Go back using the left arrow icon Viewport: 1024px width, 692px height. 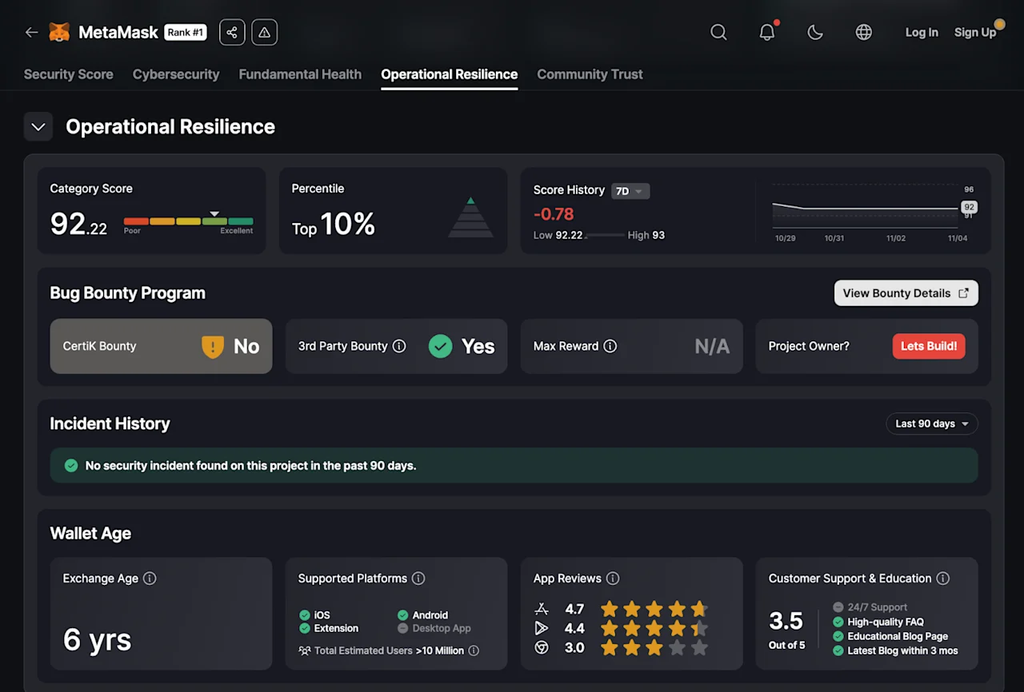[x=31, y=33]
